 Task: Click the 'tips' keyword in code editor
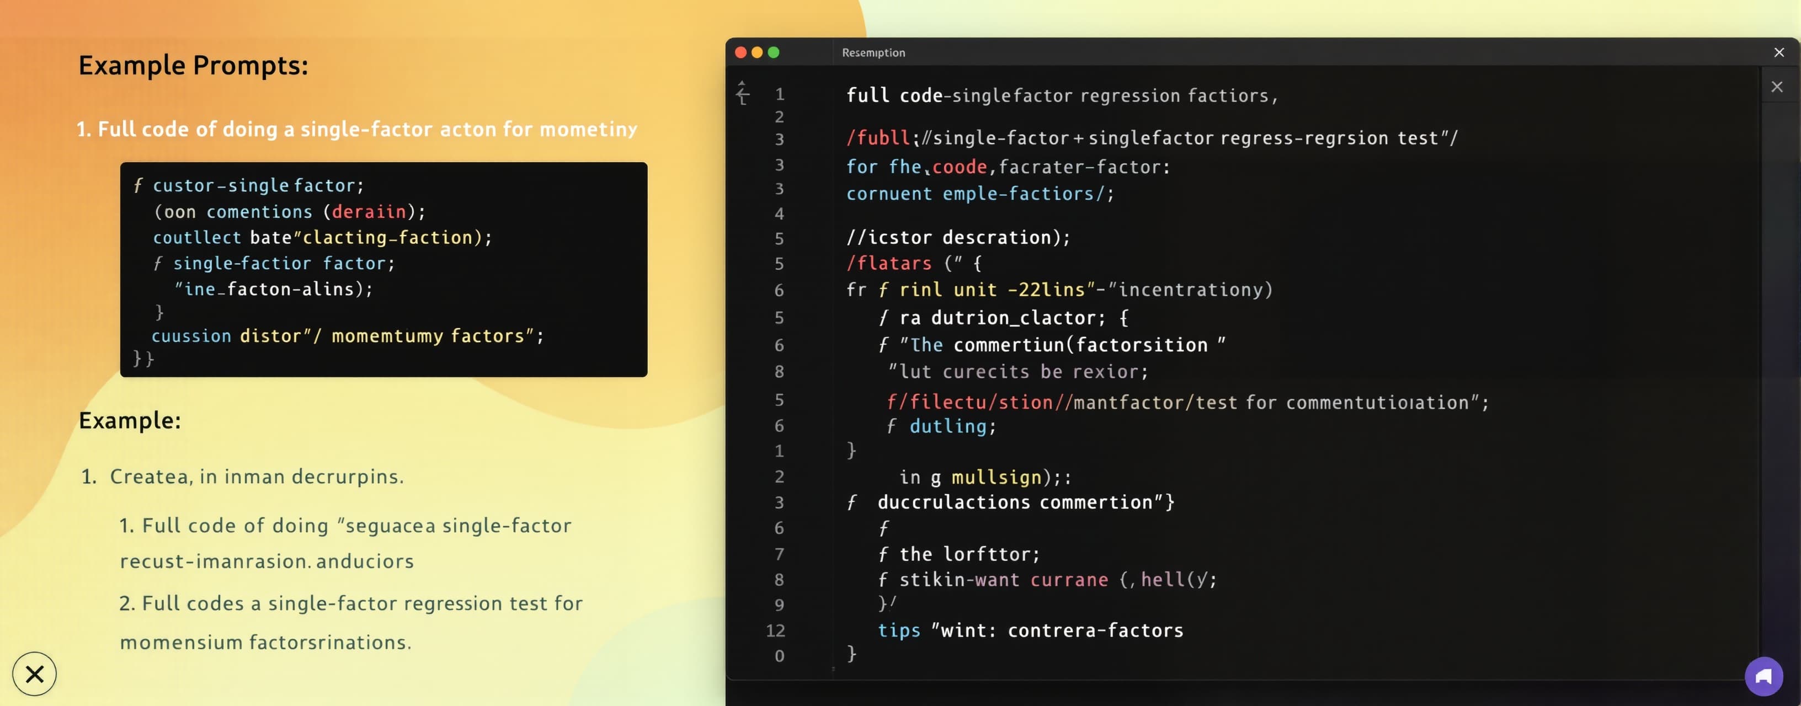[899, 630]
